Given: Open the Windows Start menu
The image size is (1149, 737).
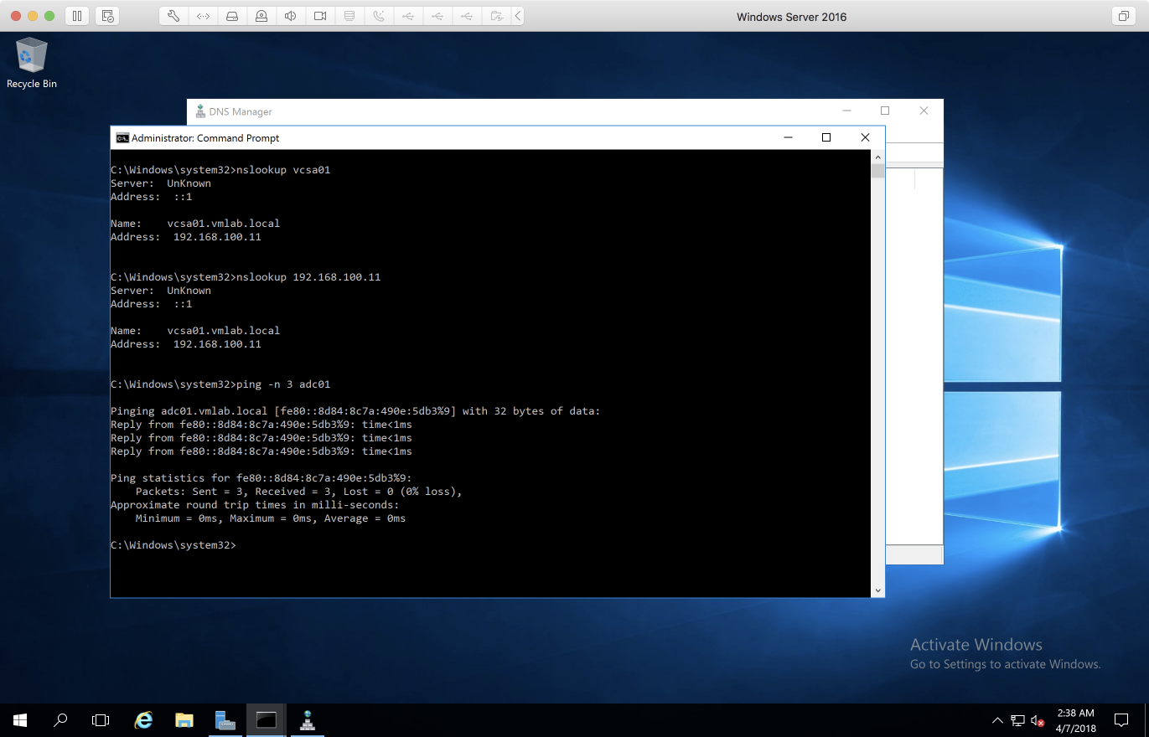Looking at the screenshot, I should (x=20, y=719).
